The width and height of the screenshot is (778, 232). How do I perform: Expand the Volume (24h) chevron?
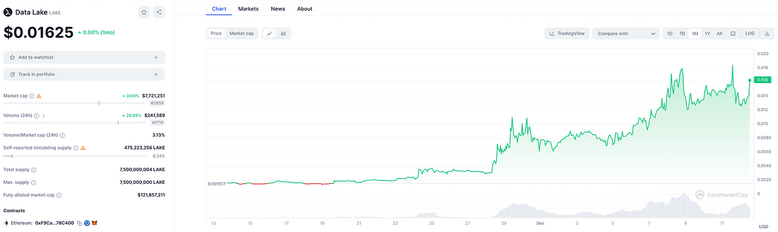(44, 116)
